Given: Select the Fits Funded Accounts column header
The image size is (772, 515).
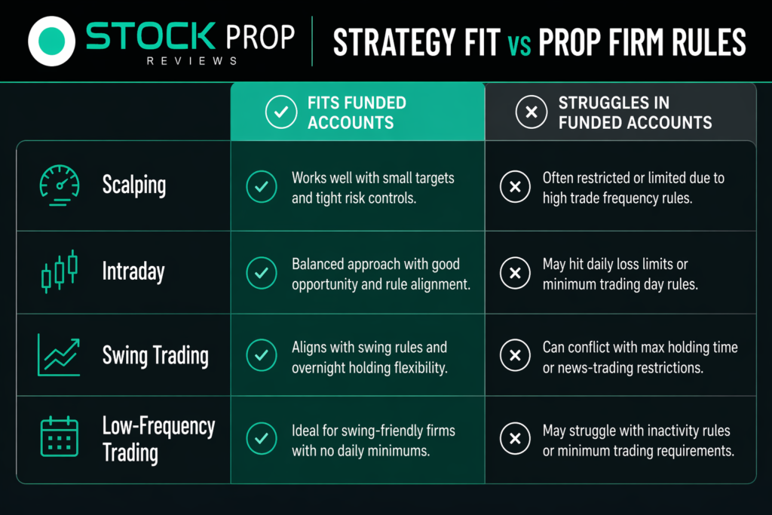Looking at the screenshot, I should coord(357,112).
